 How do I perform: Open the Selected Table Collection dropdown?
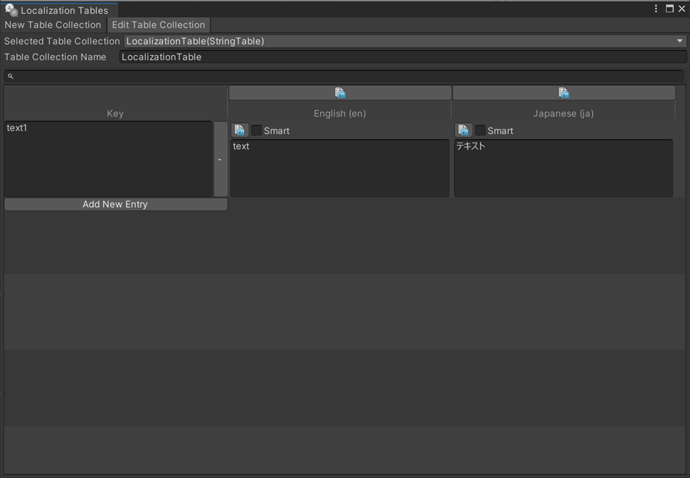click(x=401, y=40)
